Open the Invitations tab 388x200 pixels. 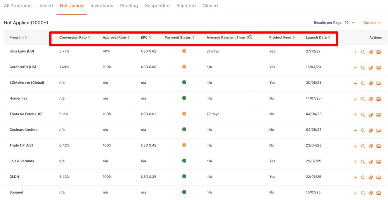[x=102, y=6]
